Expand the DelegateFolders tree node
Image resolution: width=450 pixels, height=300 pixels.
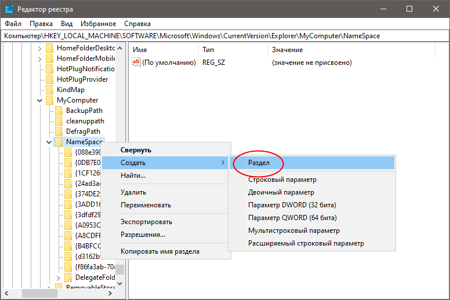point(58,278)
